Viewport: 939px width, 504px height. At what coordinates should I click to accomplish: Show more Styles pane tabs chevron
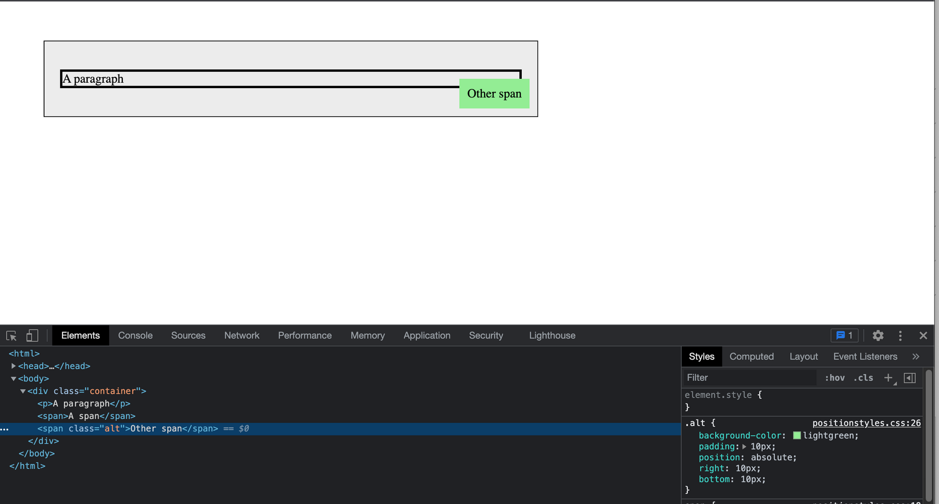click(x=916, y=357)
